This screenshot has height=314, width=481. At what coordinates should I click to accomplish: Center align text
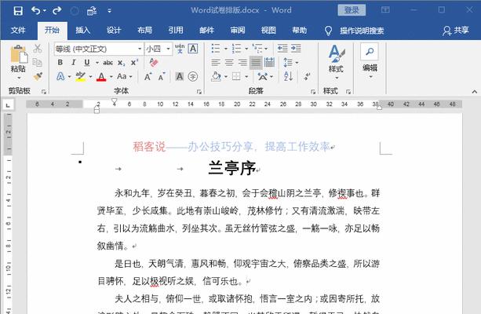tap(229, 63)
